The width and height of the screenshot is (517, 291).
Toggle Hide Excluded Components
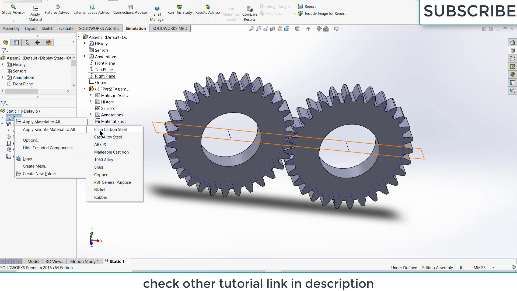(x=48, y=148)
